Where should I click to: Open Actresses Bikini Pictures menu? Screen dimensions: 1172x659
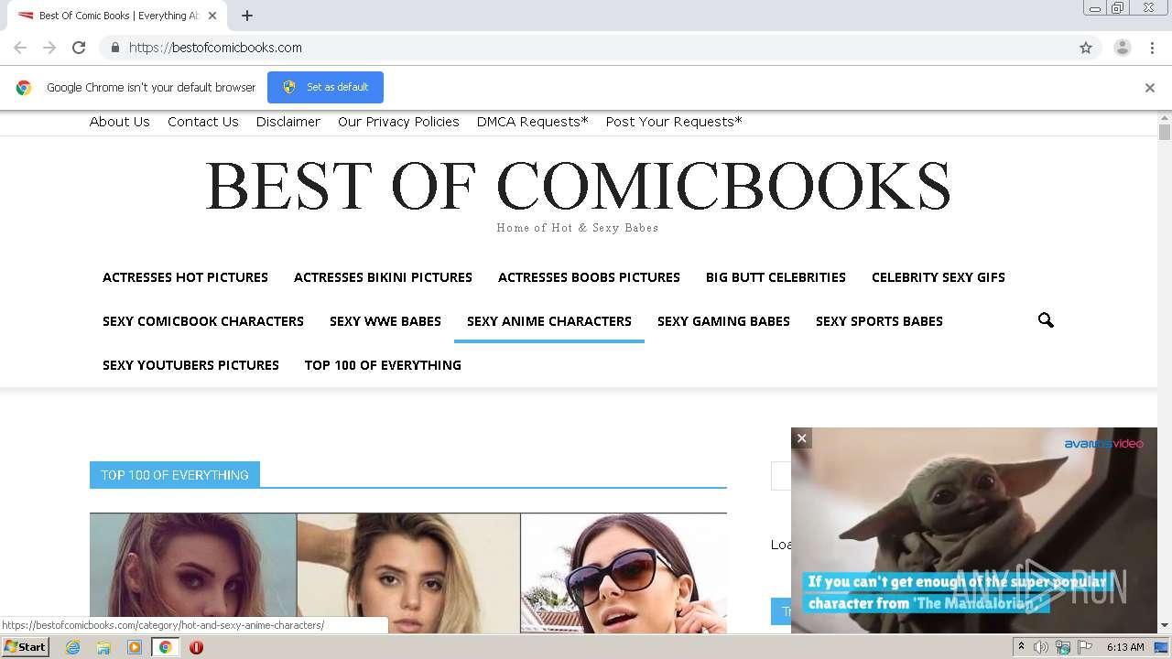(x=383, y=277)
